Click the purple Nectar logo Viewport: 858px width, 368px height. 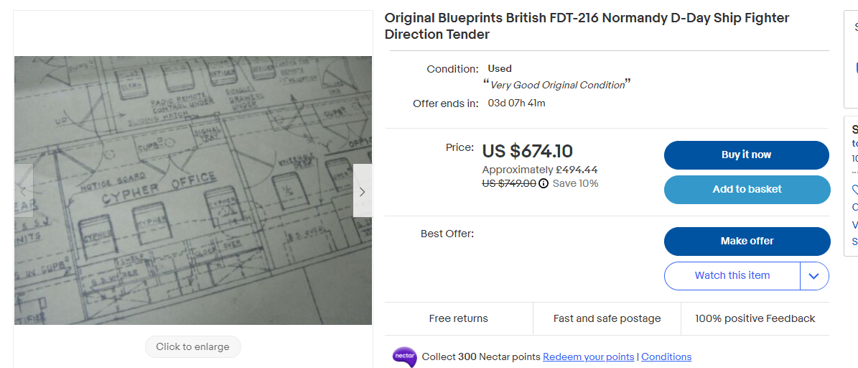click(x=404, y=357)
